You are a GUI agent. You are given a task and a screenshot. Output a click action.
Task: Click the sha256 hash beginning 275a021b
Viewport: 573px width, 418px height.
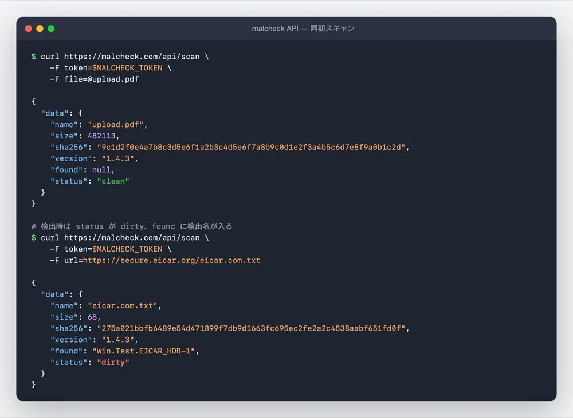pos(251,328)
